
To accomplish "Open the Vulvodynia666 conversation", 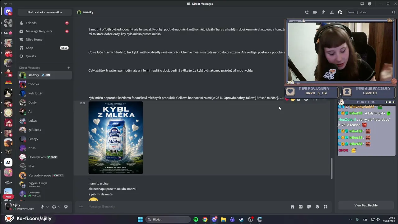I will click(44, 175).
